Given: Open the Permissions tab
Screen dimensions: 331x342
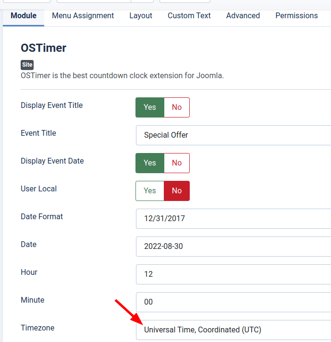Looking at the screenshot, I should (296, 16).
